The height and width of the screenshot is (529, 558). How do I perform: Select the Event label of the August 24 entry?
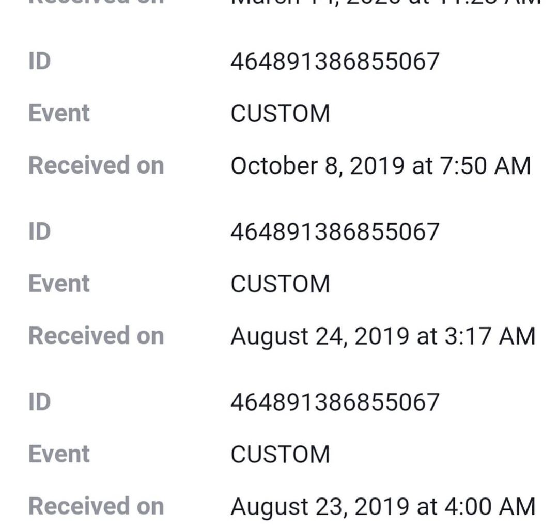pyautogui.click(x=59, y=284)
